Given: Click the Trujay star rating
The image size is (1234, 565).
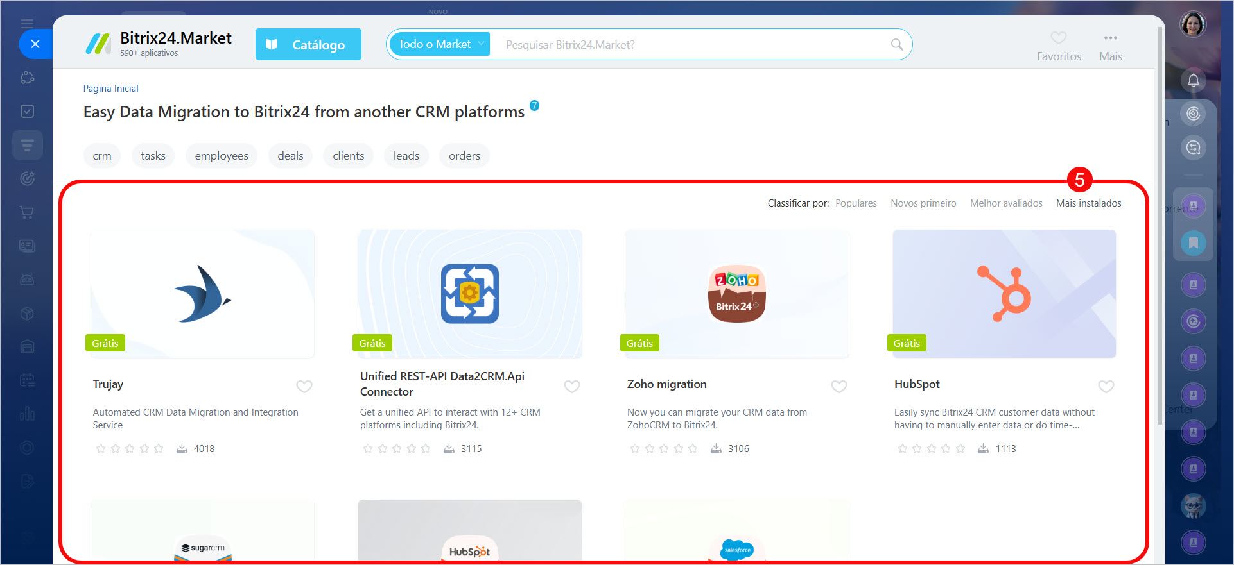Looking at the screenshot, I should pos(130,449).
